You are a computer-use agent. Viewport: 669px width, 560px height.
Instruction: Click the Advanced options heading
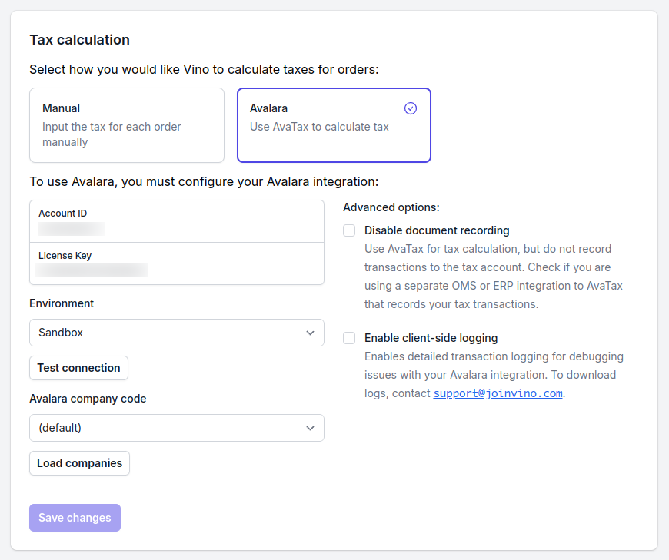coord(391,207)
